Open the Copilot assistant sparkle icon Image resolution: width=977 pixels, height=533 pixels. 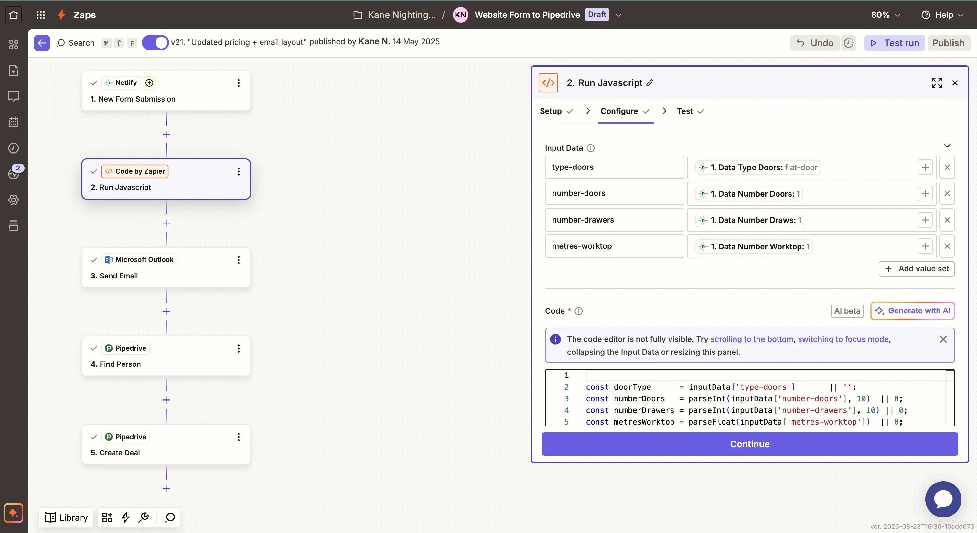click(14, 513)
